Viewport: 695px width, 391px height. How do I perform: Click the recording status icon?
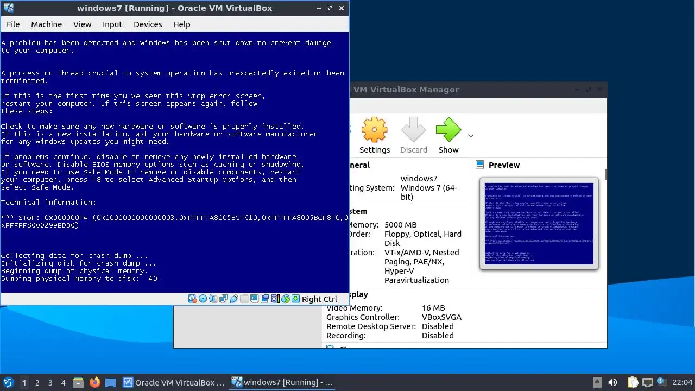pos(264,299)
